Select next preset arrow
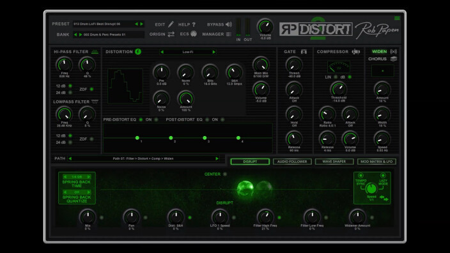 [x=141, y=24]
